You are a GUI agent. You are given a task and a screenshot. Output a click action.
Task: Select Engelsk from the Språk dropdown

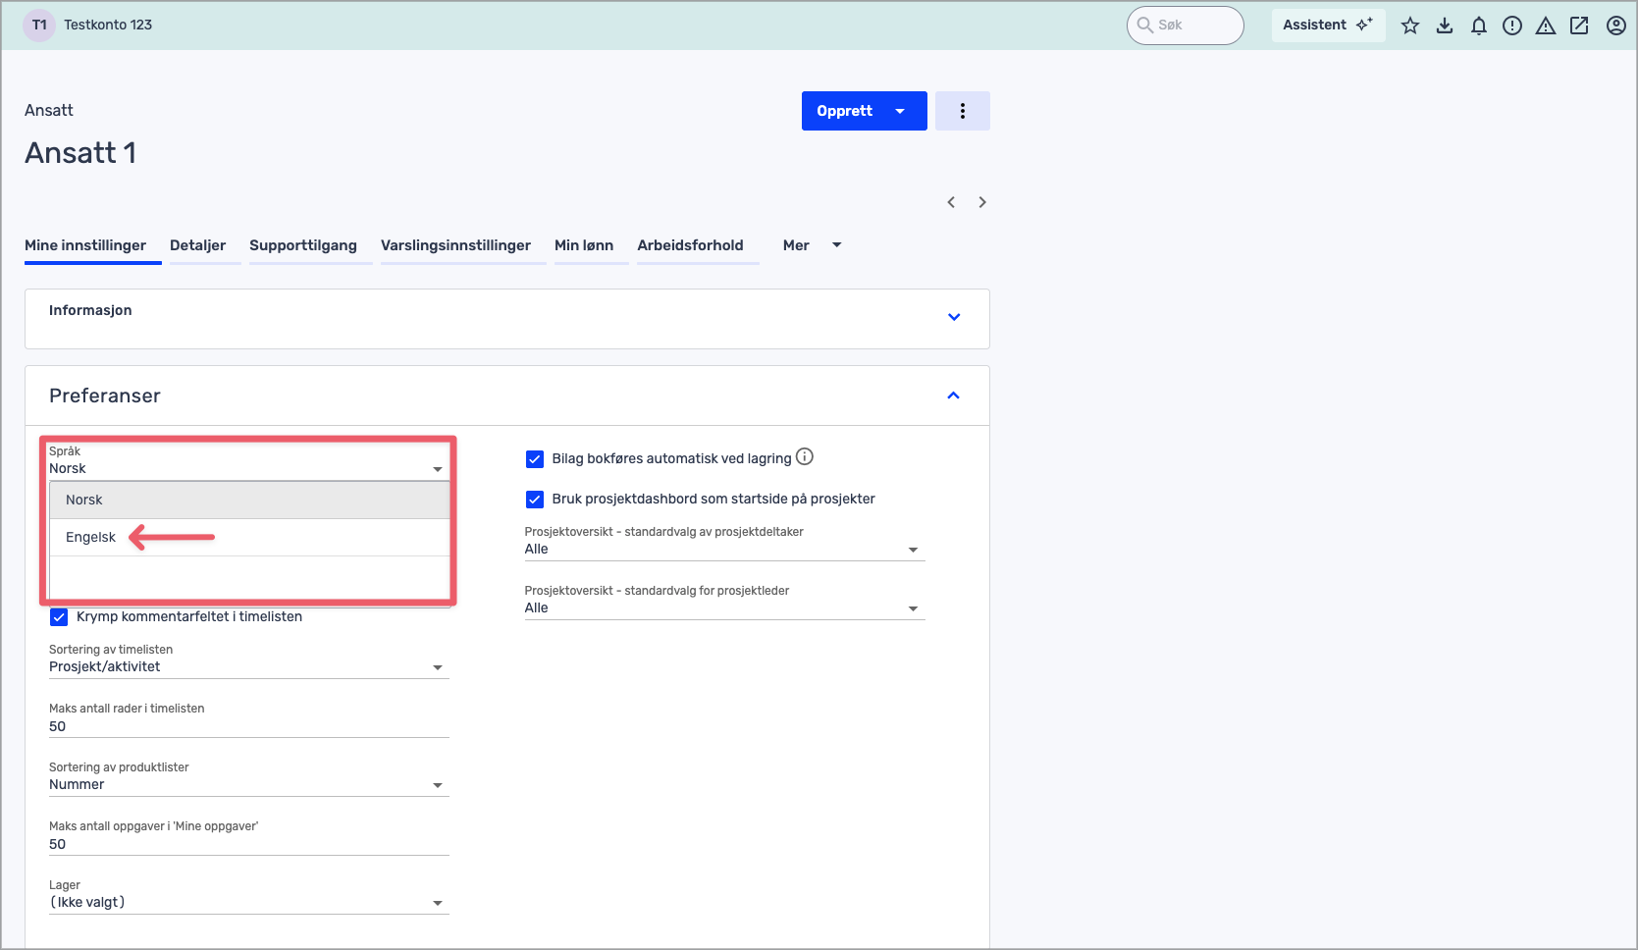point(91,537)
